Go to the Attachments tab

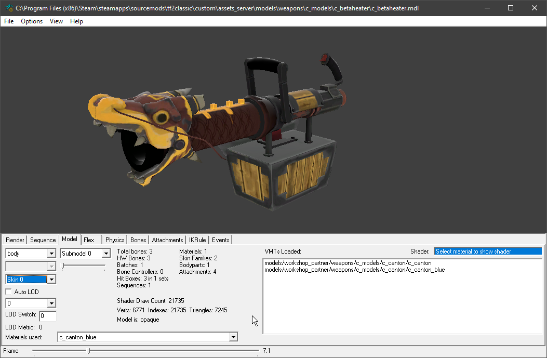[x=167, y=240]
